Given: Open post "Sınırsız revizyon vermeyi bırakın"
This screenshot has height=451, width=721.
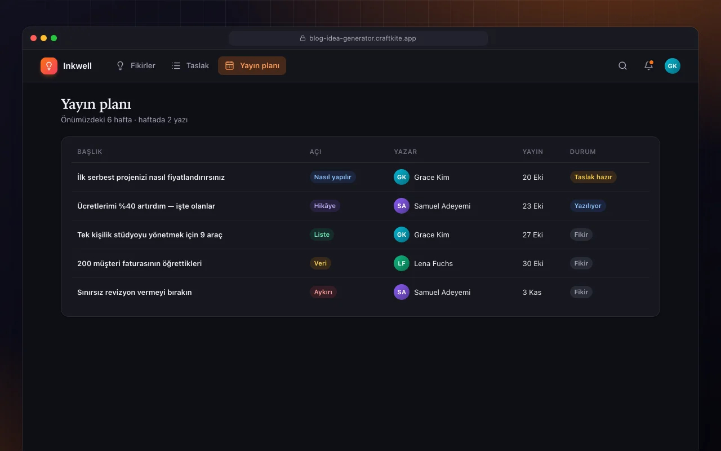Looking at the screenshot, I should [135, 292].
